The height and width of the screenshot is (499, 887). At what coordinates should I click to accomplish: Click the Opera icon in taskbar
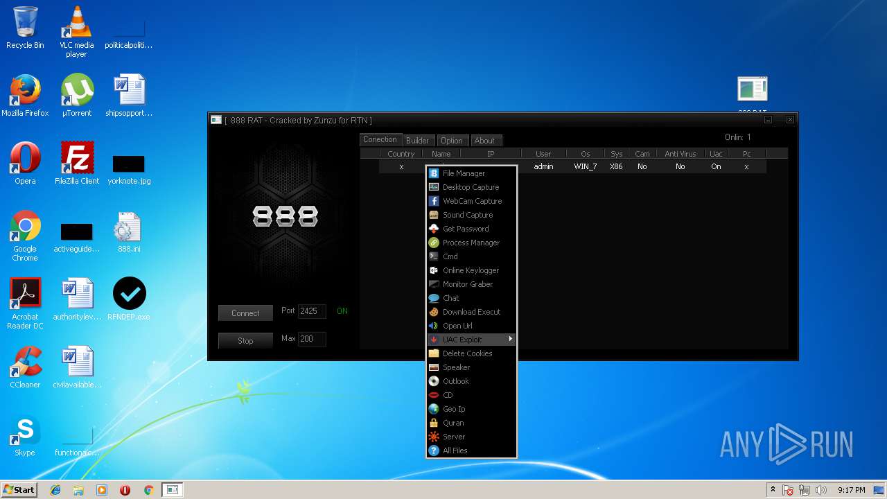(x=125, y=490)
